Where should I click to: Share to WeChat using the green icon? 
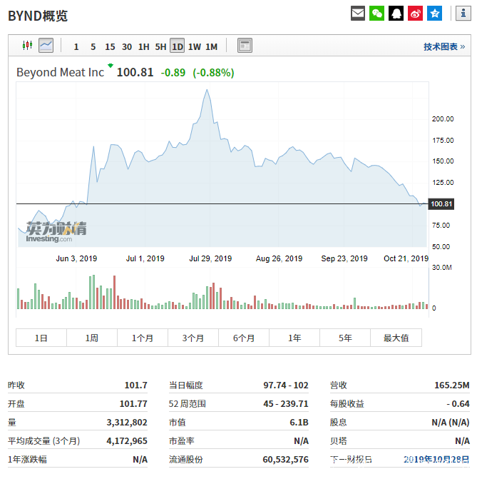(377, 14)
